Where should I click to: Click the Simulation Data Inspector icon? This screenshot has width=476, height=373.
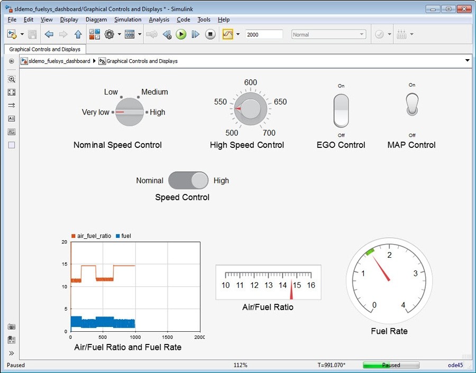[x=227, y=34]
